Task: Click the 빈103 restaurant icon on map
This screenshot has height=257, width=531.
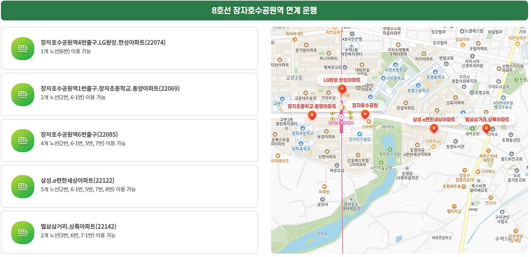Action: pyautogui.click(x=490, y=198)
